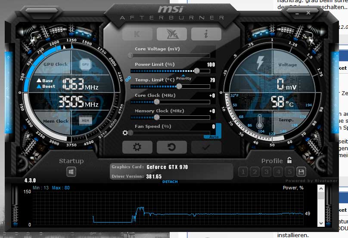Click the Temp. Limit slider handle
Image resolution: width=348 pixels, height=238 pixels.
[179, 87]
